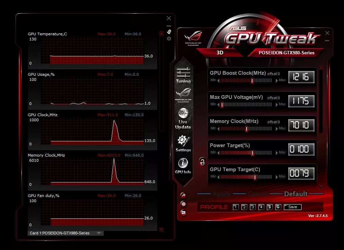Click the tuning panel scroll-up arrow
The height and width of the screenshot is (250, 344).
coord(321,68)
